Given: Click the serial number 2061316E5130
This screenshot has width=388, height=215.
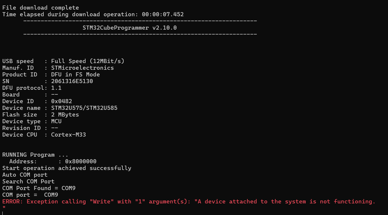Looking at the screenshot, I should (x=72, y=81).
